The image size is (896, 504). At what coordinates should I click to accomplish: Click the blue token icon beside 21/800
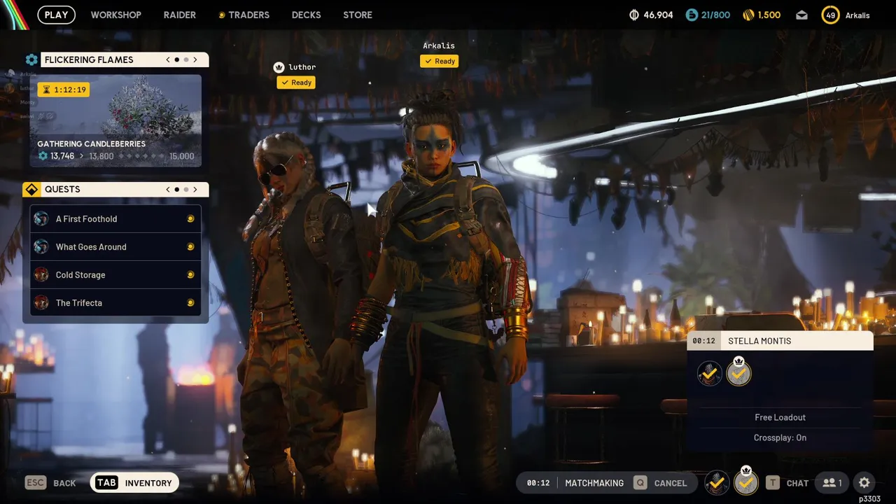[x=692, y=15]
